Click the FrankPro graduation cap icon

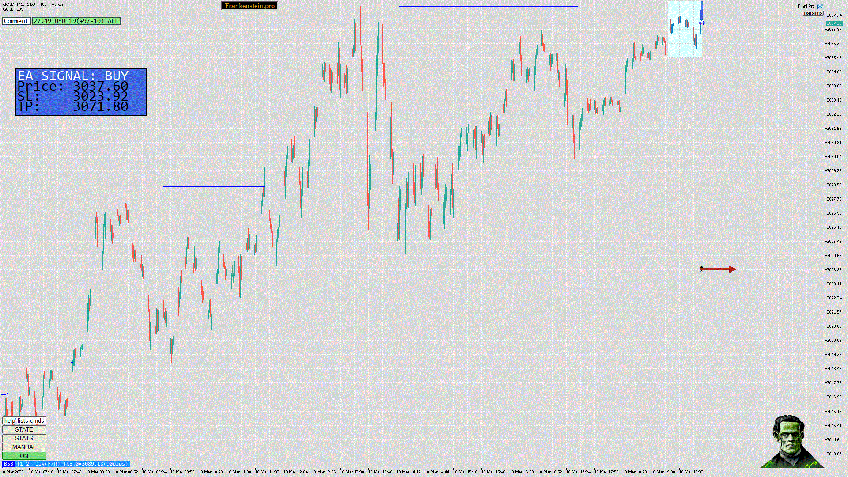(820, 6)
